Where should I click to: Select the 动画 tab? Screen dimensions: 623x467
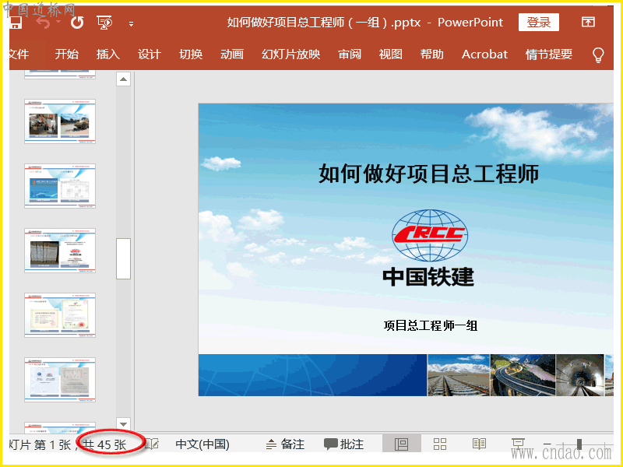click(231, 54)
